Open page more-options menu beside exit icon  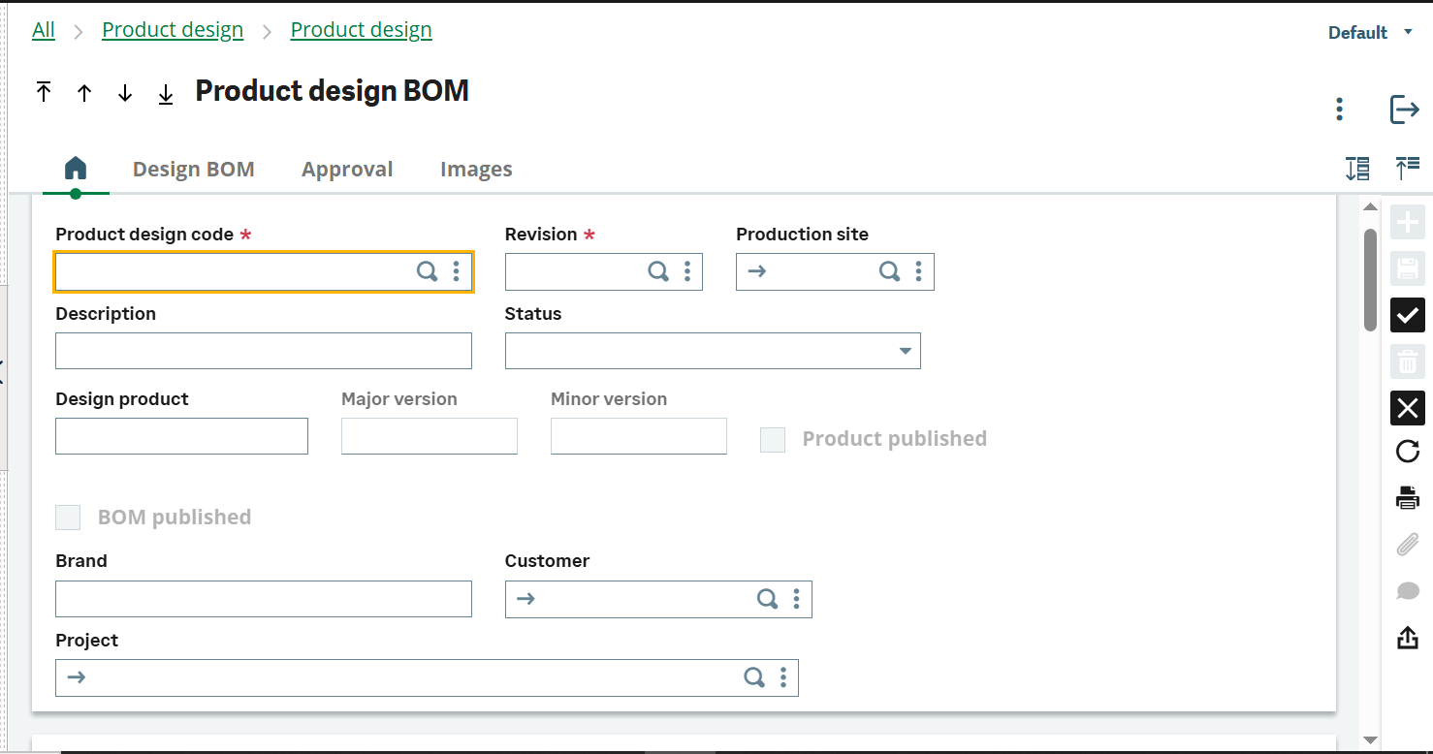pos(1339,109)
